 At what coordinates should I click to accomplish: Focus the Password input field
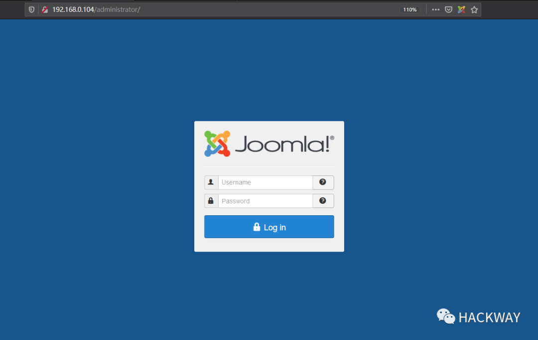click(266, 201)
